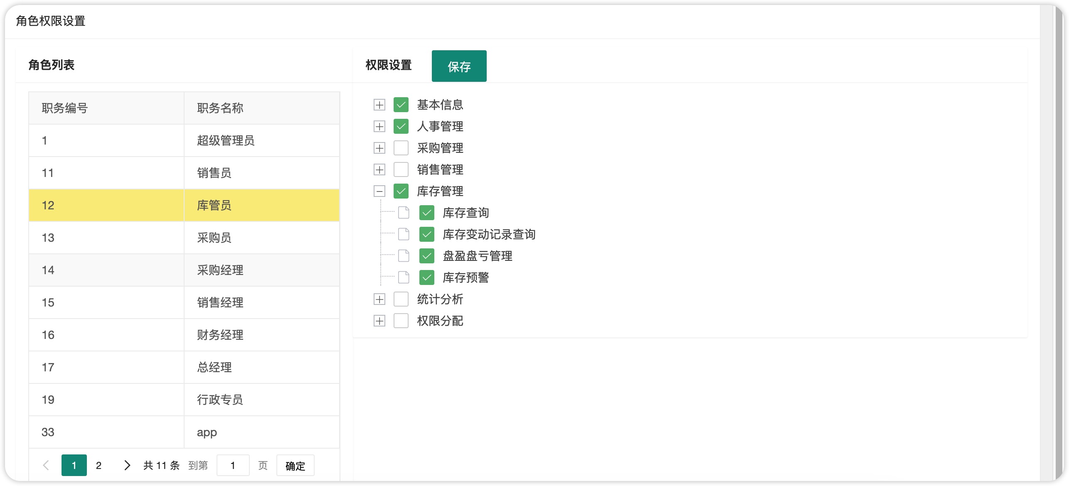Uncheck the 库存变动记录查询 checkbox
The height and width of the screenshot is (486, 1069).
click(x=427, y=234)
